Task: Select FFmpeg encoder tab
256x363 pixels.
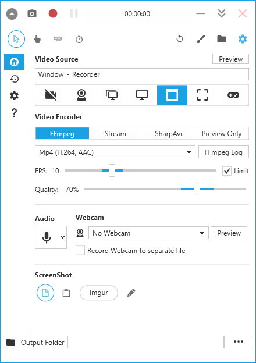Action: 62,134
